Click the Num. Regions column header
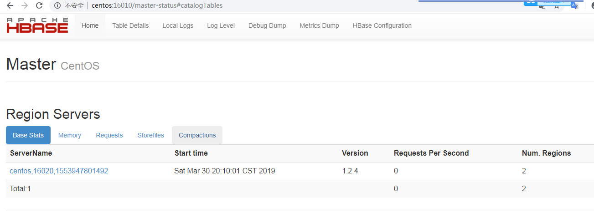Screen dimensions: 594x223 click(546, 153)
